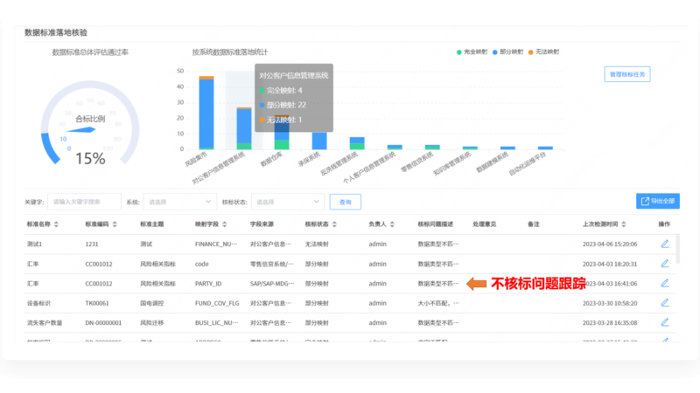Click FUND_COV_FLG mapping field cell
Image resolution: width=700 pixels, height=393 pixels.
[x=217, y=303]
